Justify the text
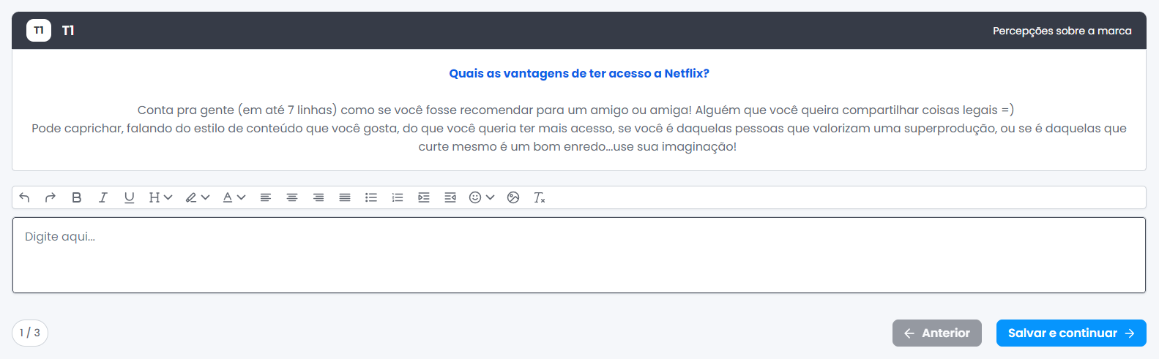 [345, 197]
